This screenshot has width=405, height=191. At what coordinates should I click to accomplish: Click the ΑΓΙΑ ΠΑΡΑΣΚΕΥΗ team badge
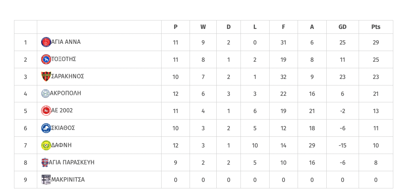[45, 162]
